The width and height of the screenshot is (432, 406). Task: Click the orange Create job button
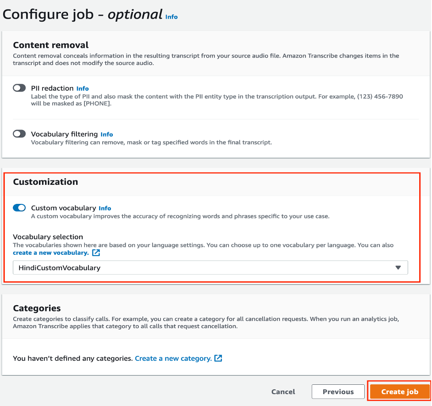tap(399, 392)
